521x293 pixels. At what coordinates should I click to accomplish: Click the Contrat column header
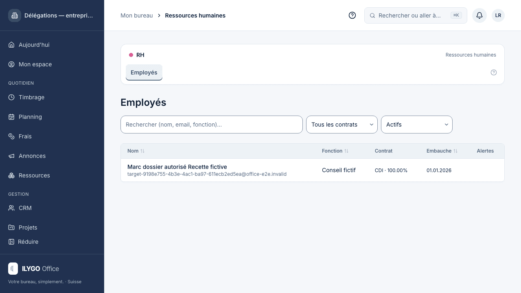(383, 151)
